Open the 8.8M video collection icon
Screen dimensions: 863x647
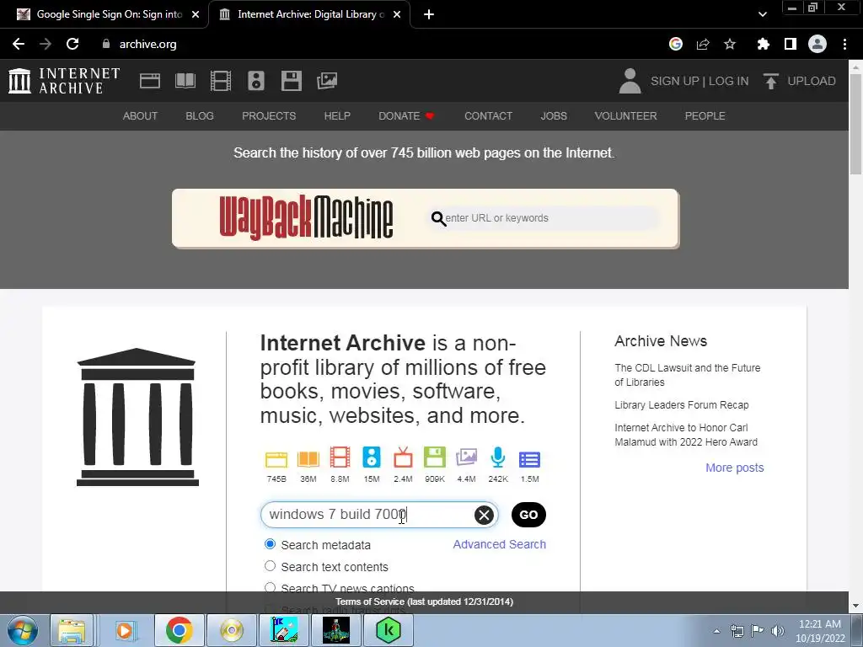340,457
